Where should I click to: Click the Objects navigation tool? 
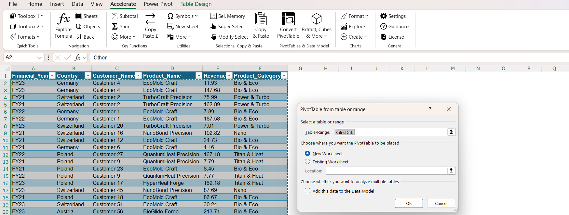88,26
